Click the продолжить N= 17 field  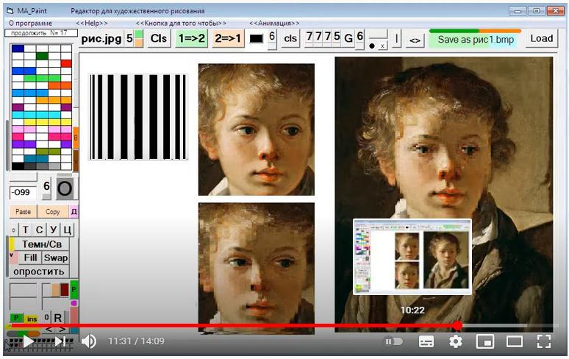[41, 33]
